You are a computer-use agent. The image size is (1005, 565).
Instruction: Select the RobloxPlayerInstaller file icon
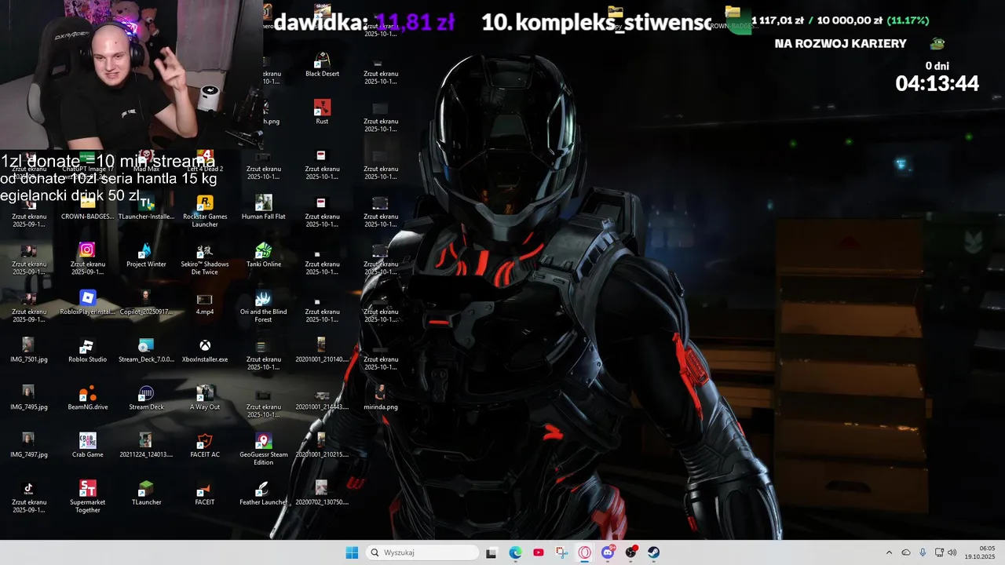pyautogui.click(x=88, y=304)
